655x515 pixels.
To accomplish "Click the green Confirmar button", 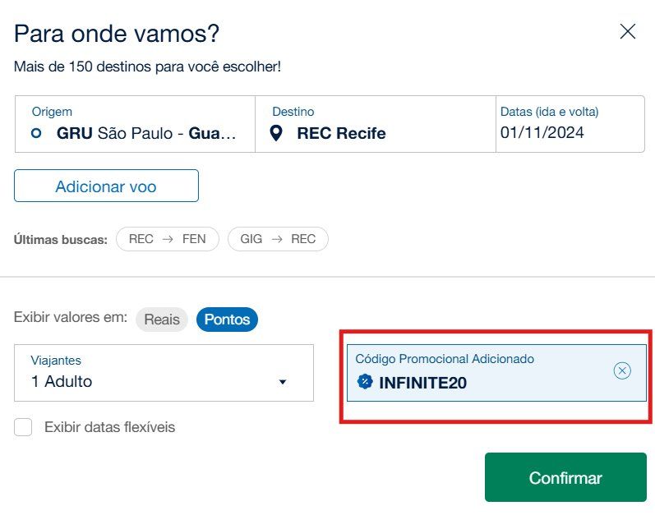I will (x=565, y=477).
